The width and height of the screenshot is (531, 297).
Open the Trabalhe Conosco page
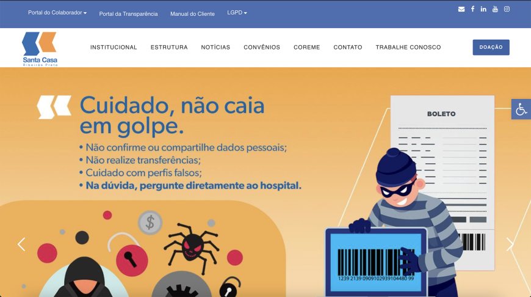tap(408, 47)
